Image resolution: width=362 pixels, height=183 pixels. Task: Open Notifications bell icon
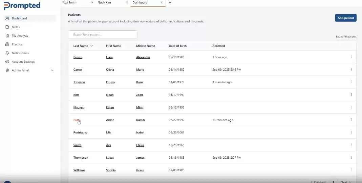click(7, 53)
